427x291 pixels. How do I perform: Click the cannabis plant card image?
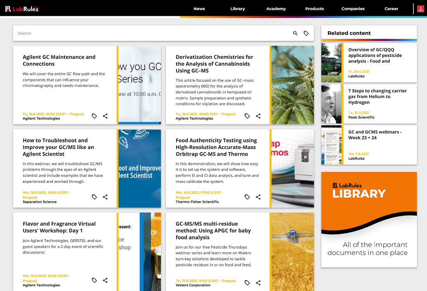(293, 85)
